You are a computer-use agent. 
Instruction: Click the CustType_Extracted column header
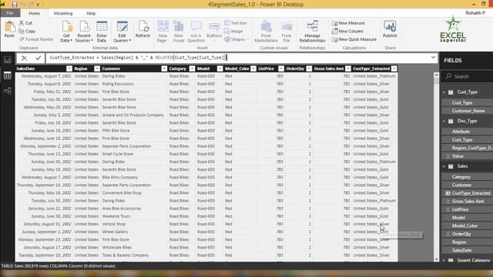[371, 68]
